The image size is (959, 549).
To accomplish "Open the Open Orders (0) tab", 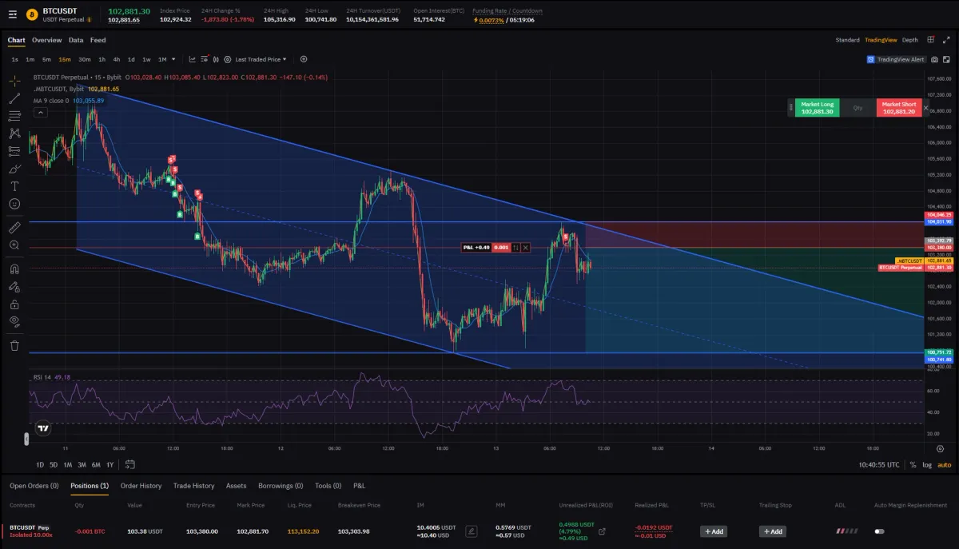I will click(x=34, y=486).
